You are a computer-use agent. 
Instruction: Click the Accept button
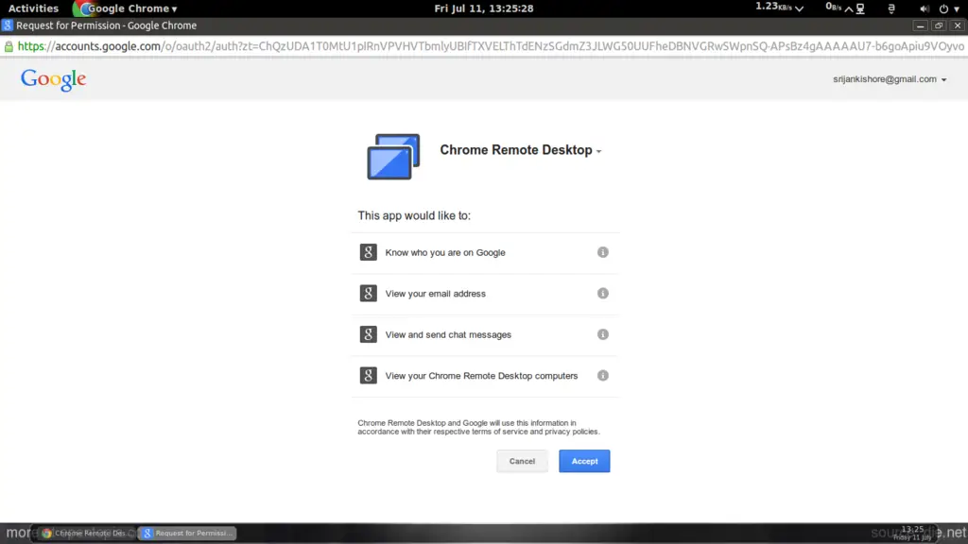click(x=584, y=461)
